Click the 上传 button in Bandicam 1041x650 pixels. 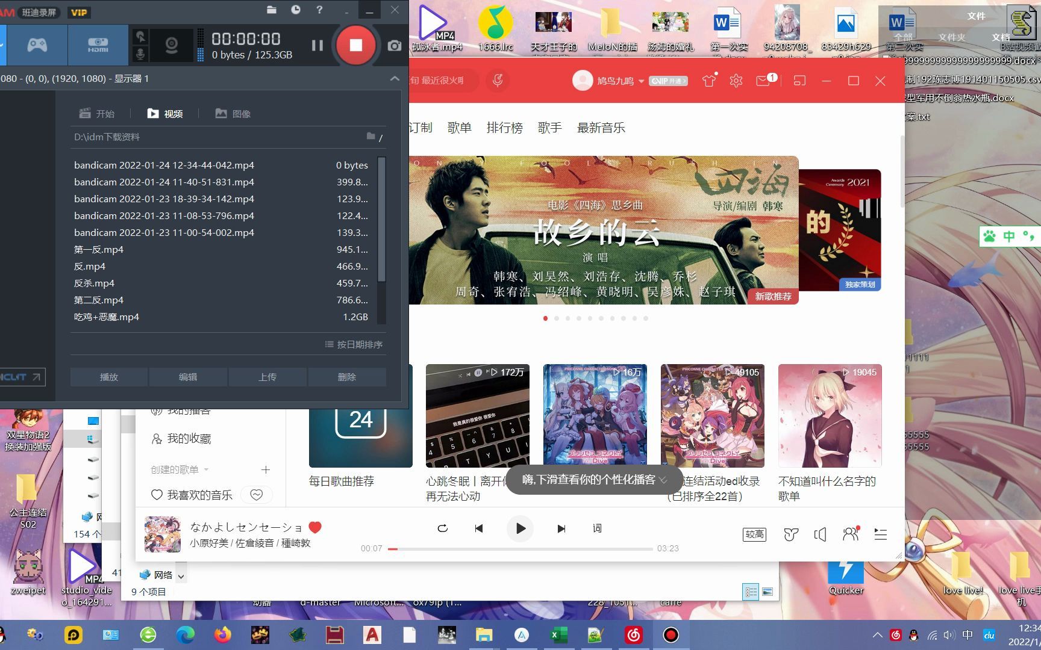tap(267, 377)
